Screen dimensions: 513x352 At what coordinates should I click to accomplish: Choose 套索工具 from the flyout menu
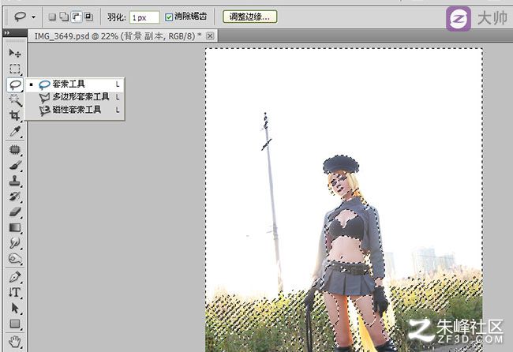pyautogui.click(x=75, y=84)
